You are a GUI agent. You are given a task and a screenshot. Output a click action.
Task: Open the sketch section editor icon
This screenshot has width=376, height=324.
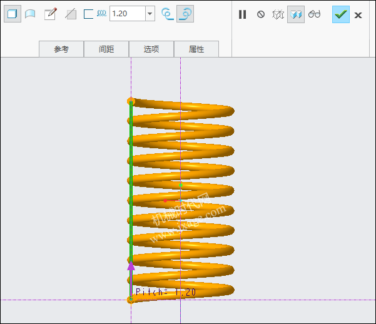coord(51,14)
